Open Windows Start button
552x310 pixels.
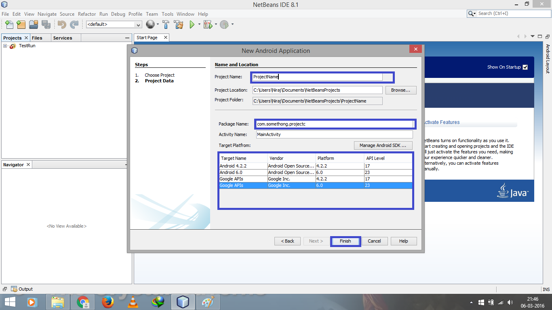(x=10, y=302)
